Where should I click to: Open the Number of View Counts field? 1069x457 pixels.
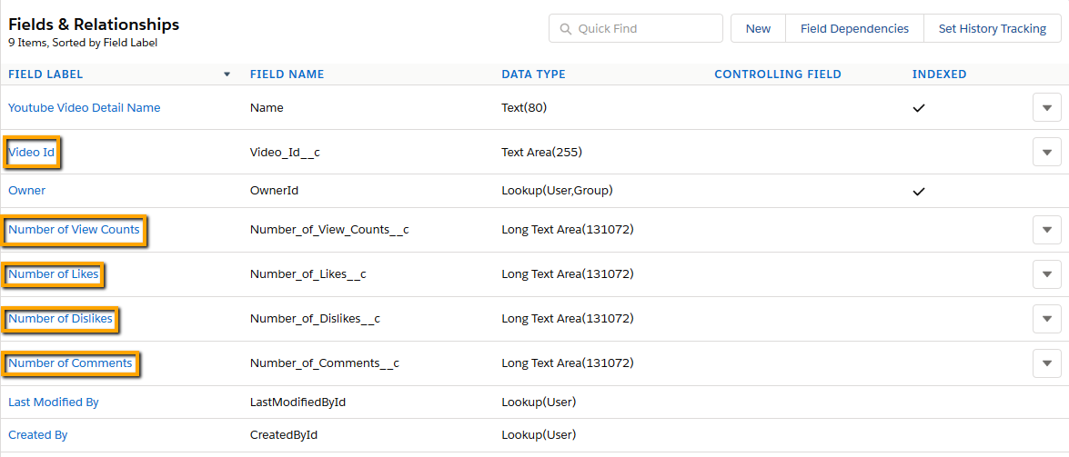[74, 230]
